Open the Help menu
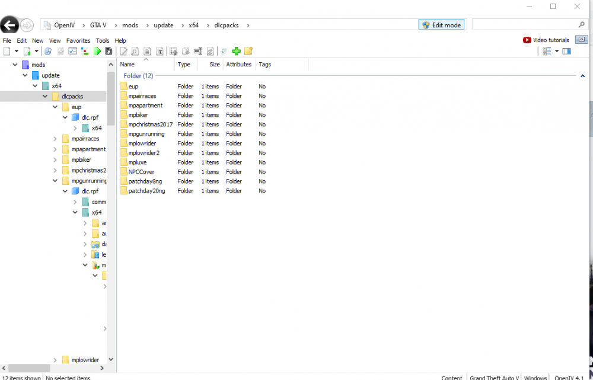Viewport: 593px width, 380px height. click(120, 40)
